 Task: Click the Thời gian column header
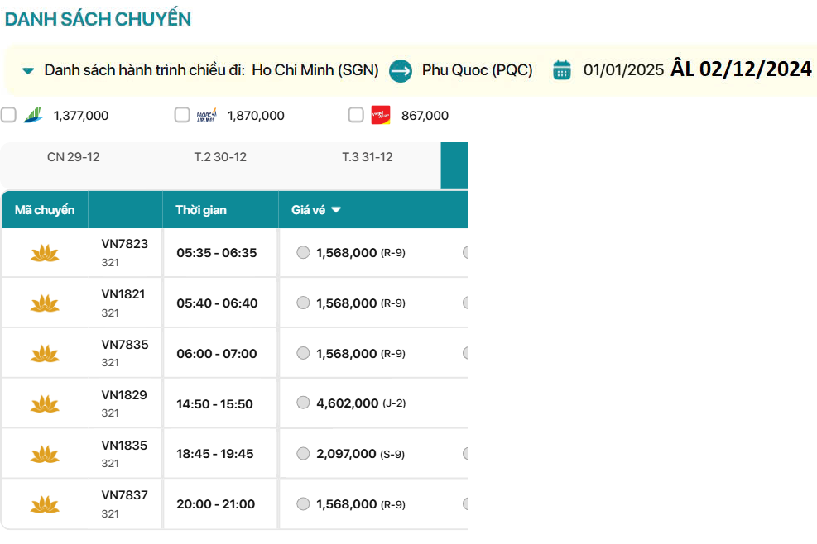[x=201, y=210]
